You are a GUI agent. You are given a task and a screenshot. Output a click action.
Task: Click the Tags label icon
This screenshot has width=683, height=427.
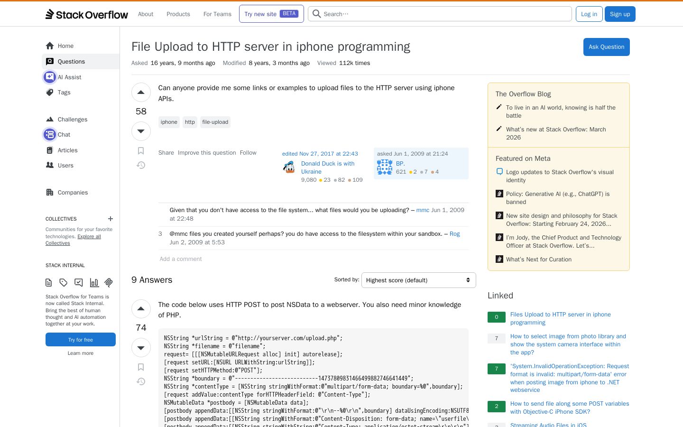[x=50, y=93]
